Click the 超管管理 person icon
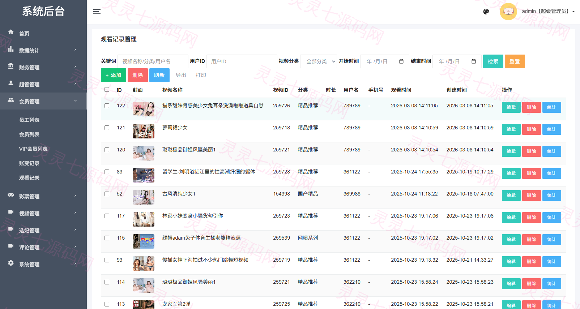The height and width of the screenshot is (309, 580). point(11,83)
